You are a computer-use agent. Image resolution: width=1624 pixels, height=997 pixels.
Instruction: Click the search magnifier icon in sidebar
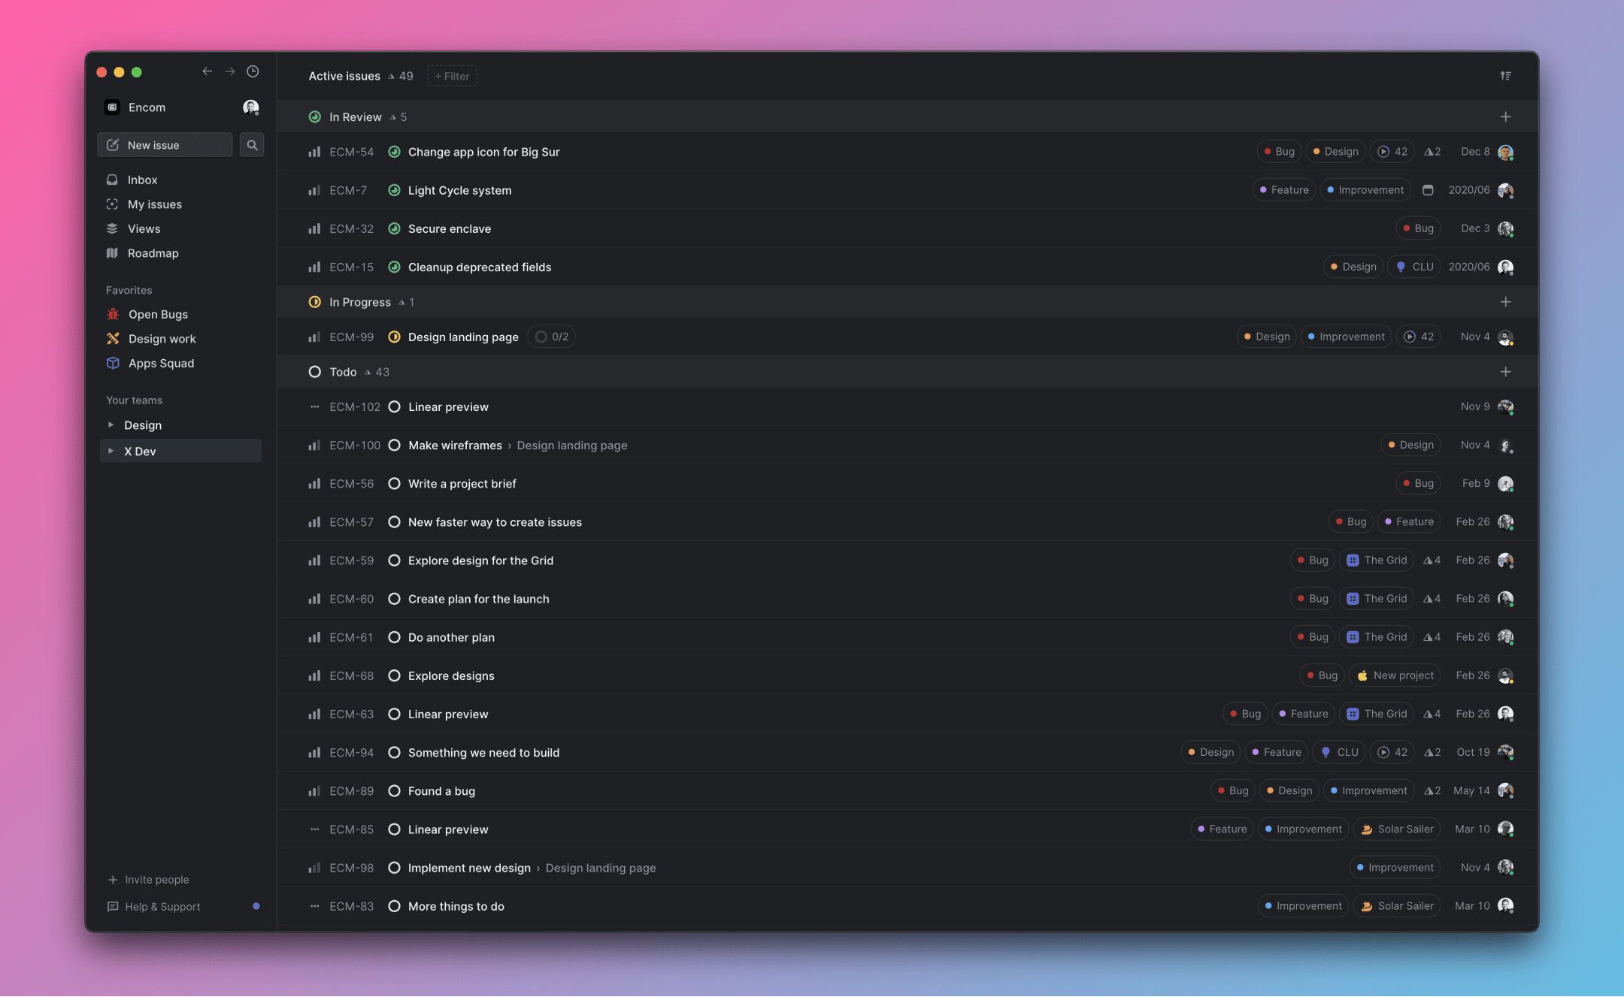[x=252, y=145]
